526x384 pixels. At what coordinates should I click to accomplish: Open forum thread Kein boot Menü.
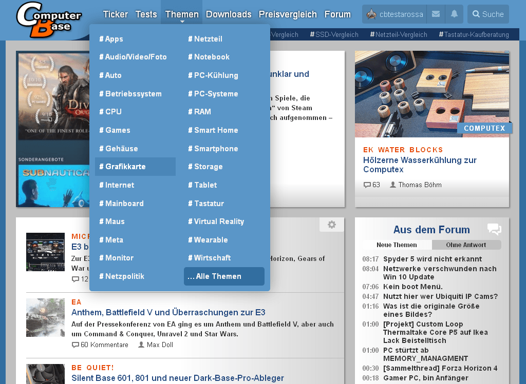[413, 287]
